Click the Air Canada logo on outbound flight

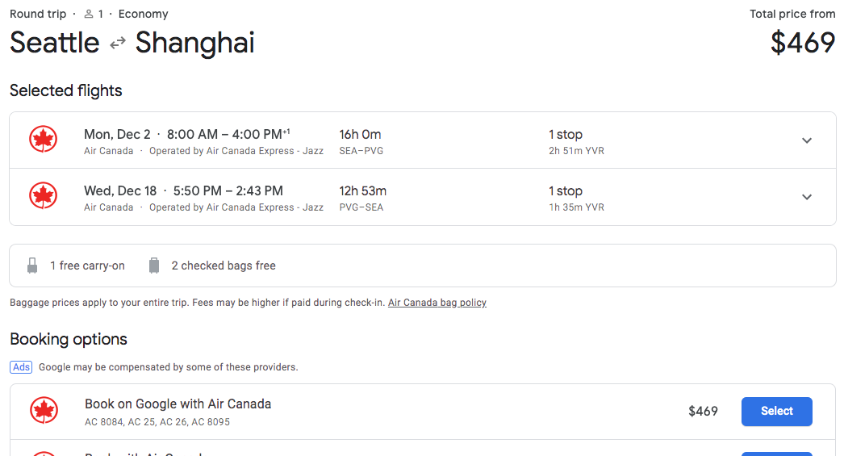(43, 140)
